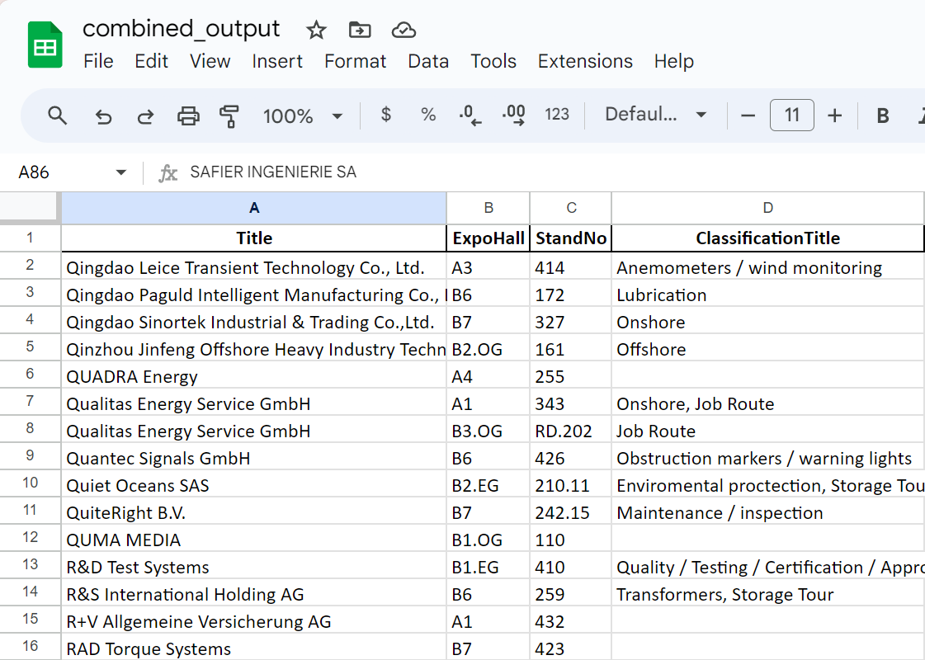Select cell Obstruction markers / warning lights
The image size is (925, 660).
767,458
